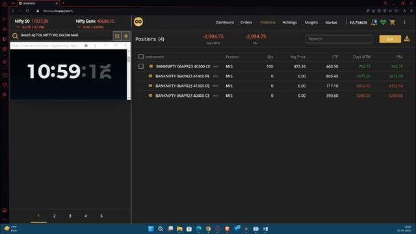Open the SHOONYA browser tab
Image resolution: width=416 pixels, height=234 pixels.
[38, 3]
